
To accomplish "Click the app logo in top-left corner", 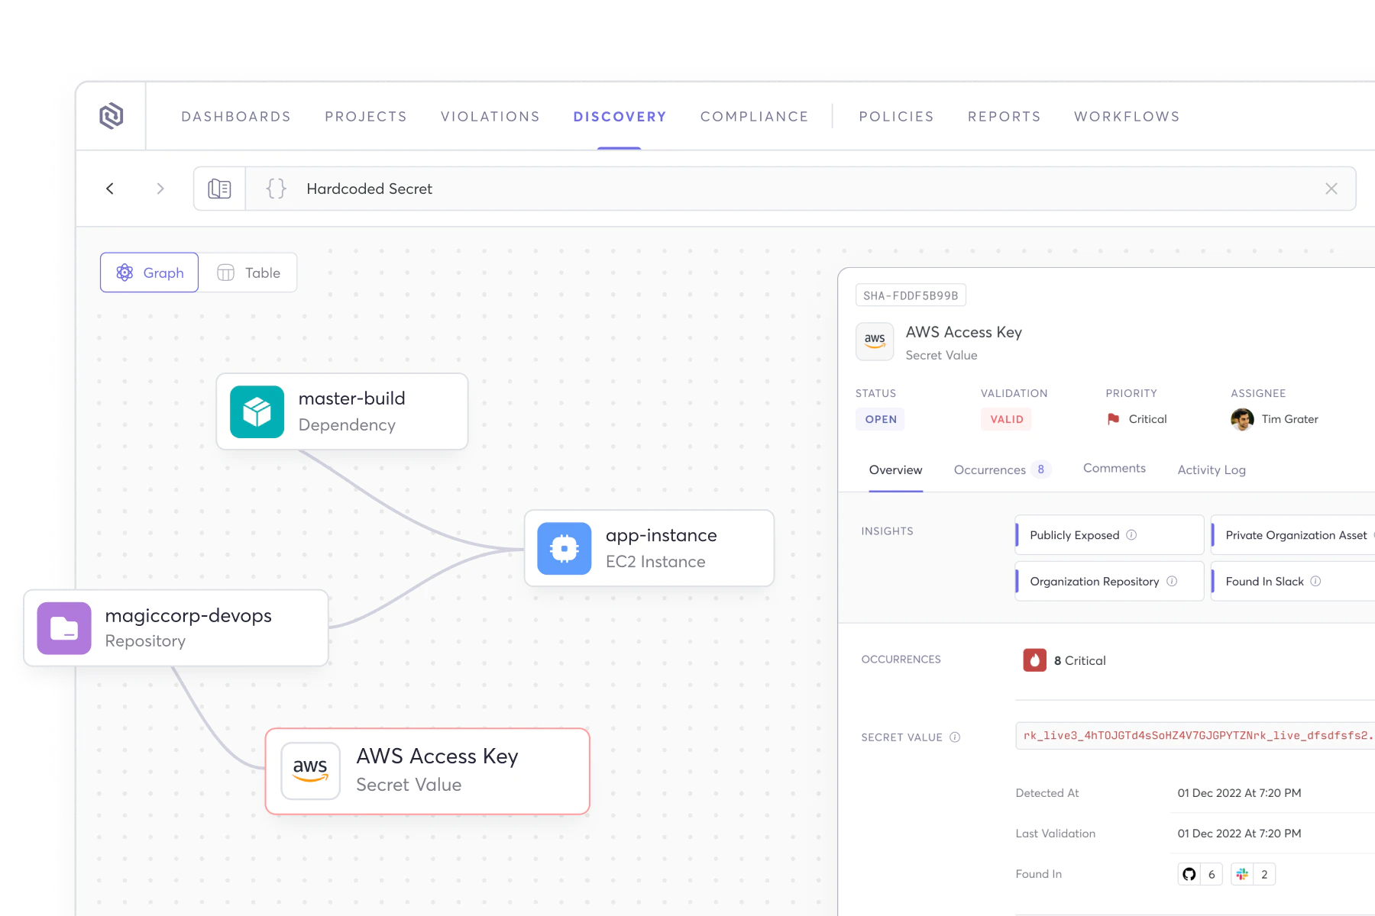I will point(112,116).
